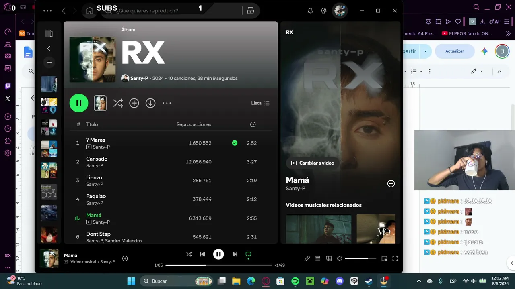
Task: Toggle shuffle in the bottom player bar
Action: tap(189, 254)
